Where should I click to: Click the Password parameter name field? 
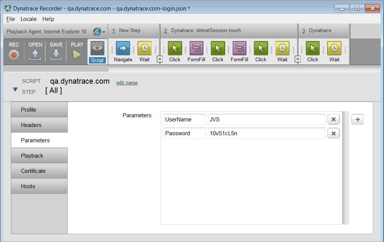click(184, 133)
